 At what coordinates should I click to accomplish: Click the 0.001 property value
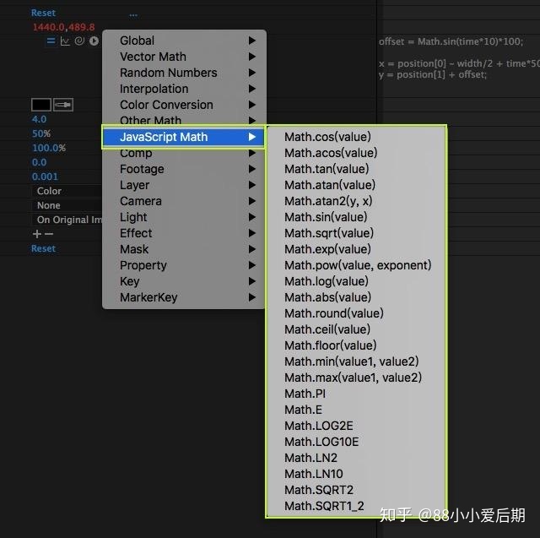45,177
